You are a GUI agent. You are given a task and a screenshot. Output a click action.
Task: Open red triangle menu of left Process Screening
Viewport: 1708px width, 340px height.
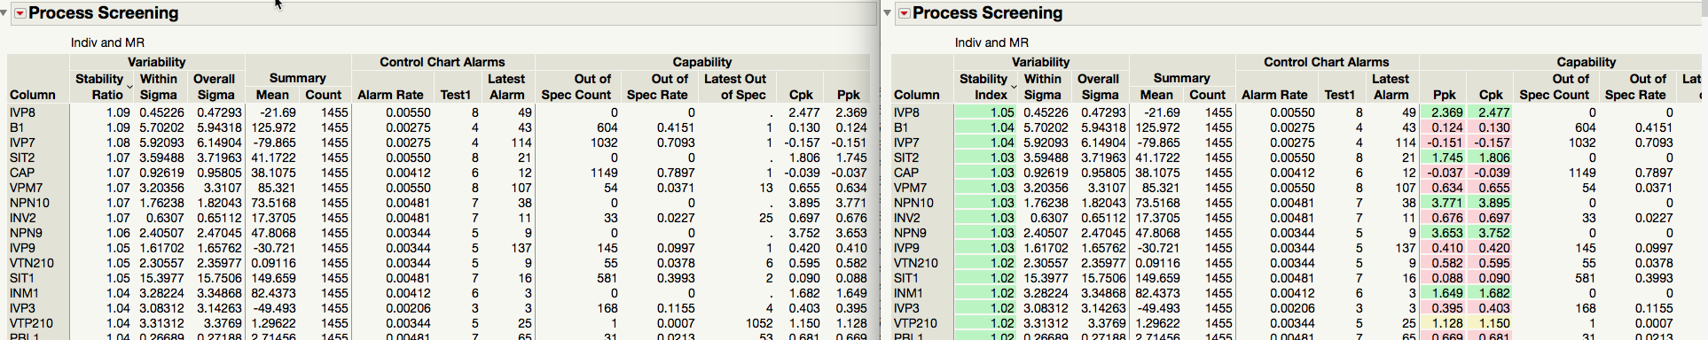click(20, 13)
